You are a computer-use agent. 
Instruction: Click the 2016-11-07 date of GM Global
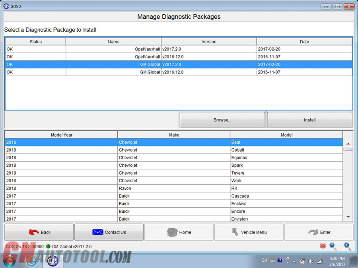point(269,72)
